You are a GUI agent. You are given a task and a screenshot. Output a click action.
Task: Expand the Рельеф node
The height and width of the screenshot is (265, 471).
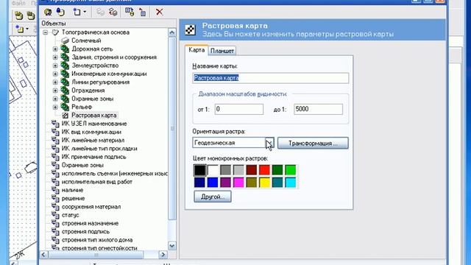pos(55,107)
